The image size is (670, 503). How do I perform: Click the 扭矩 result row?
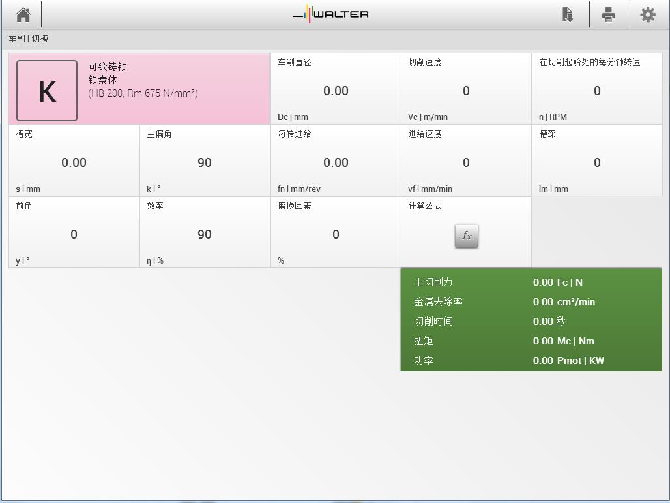(x=531, y=341)
